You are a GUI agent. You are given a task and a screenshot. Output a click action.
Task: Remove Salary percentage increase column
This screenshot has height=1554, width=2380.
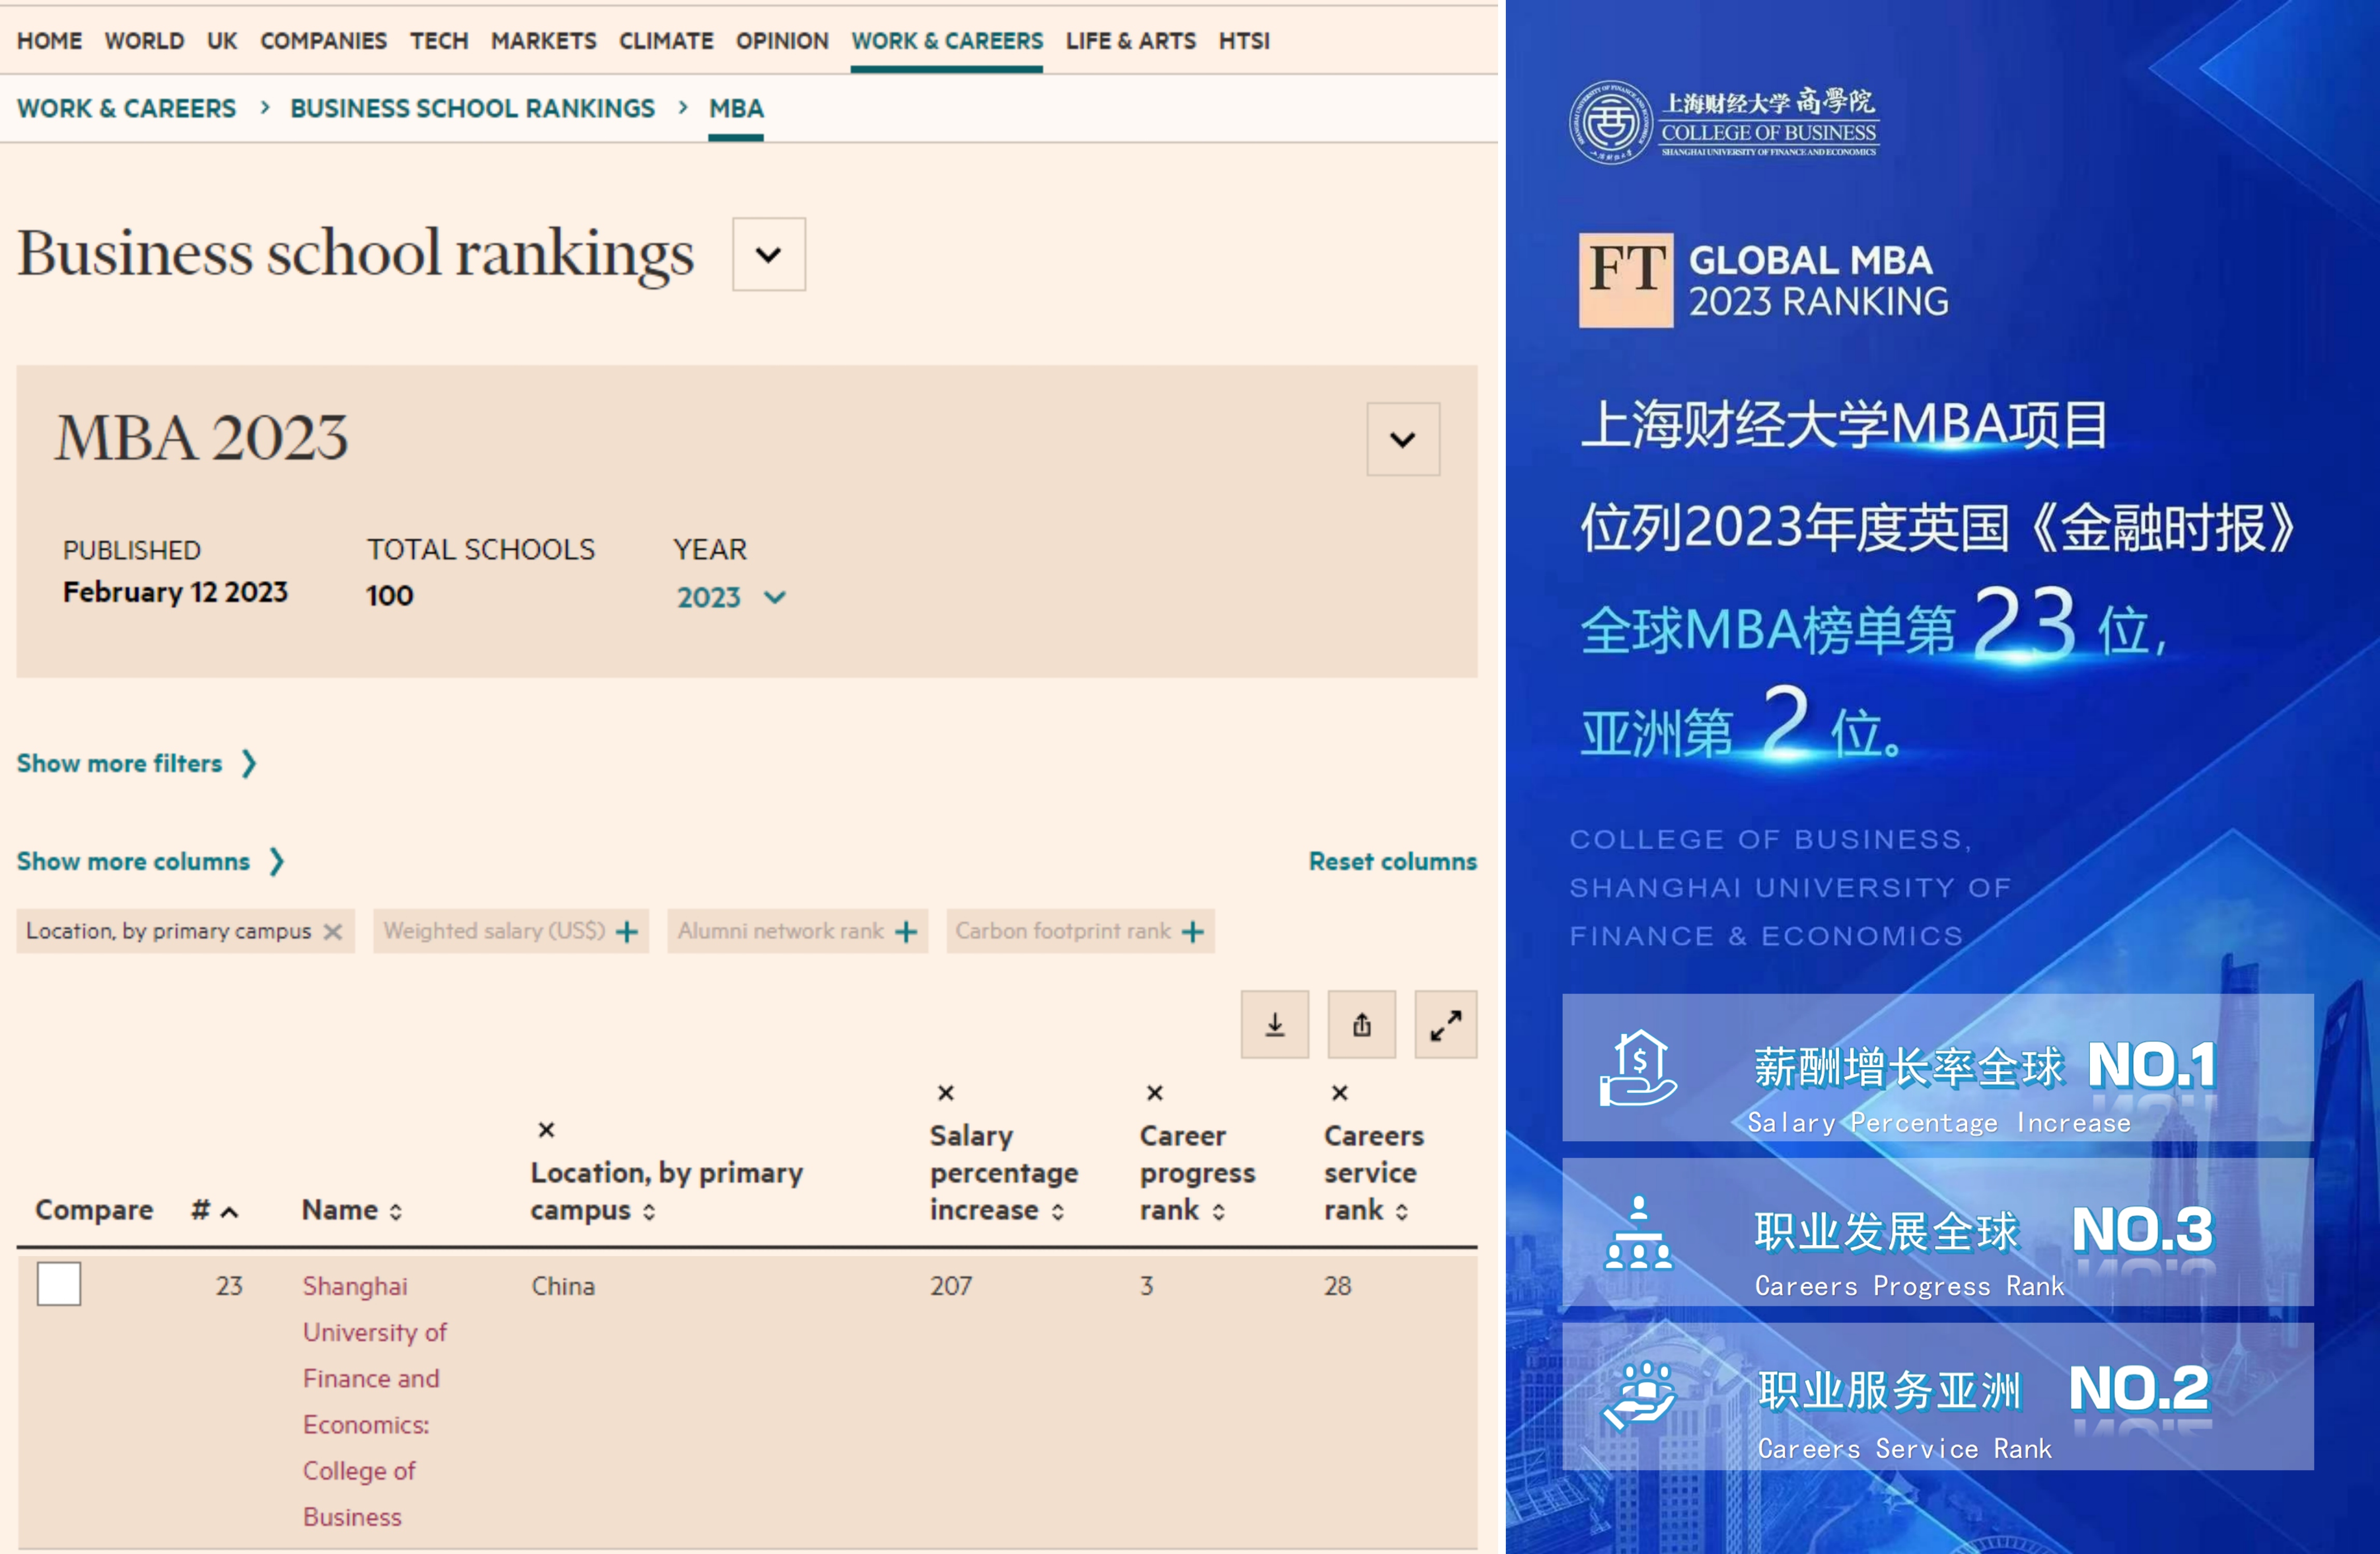point(945,1092)
